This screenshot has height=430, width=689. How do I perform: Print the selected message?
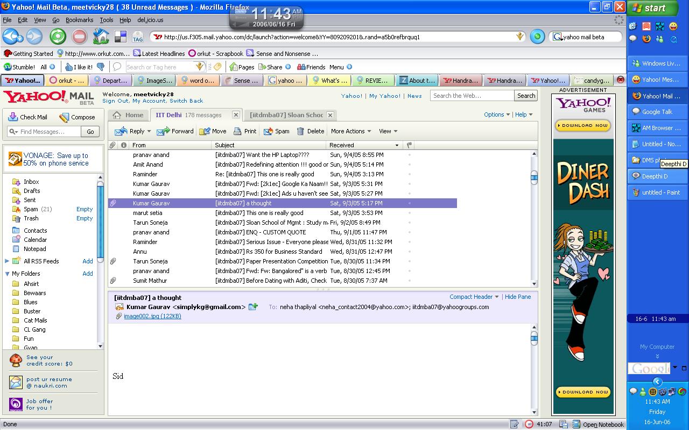click(x=245, y=131)
